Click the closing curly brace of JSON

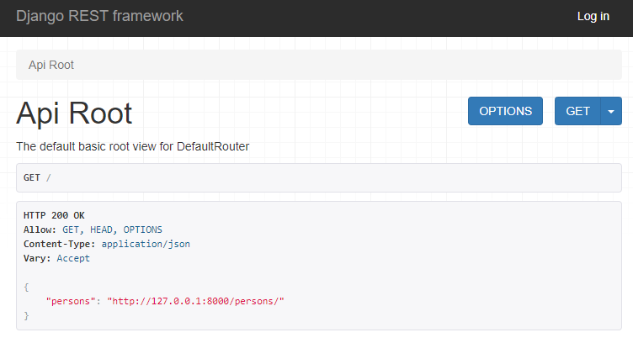[26, 315]
